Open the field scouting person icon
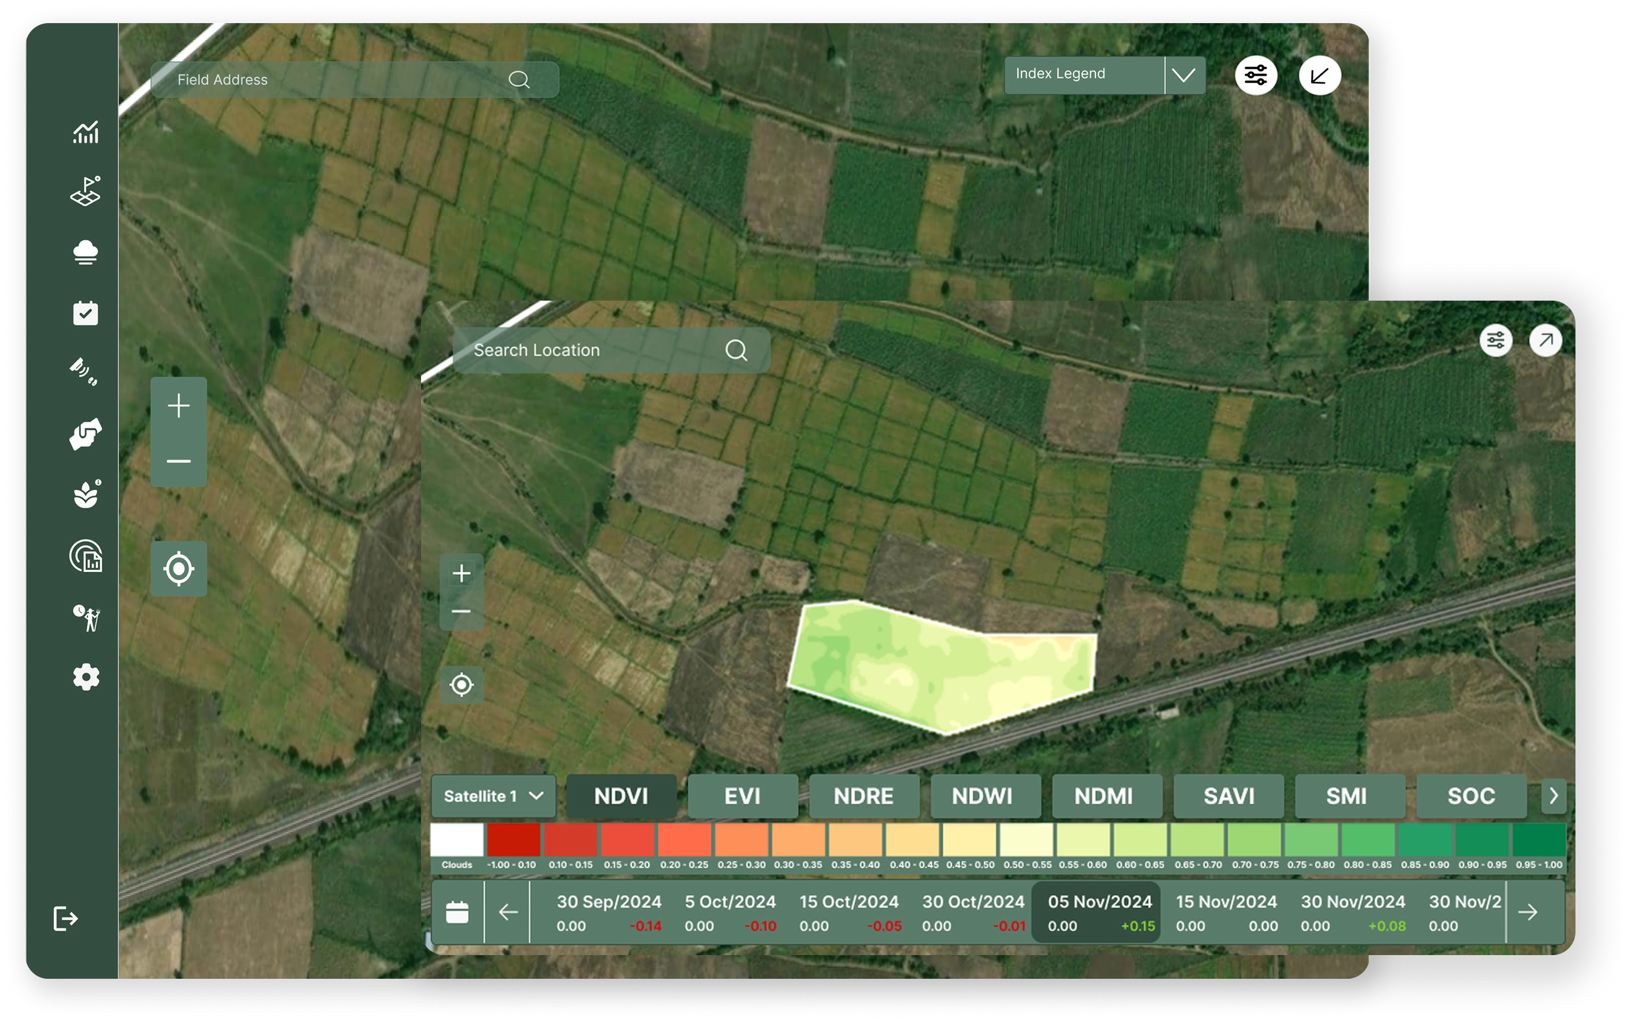The image size is (1631, 1021). point(86,617)
